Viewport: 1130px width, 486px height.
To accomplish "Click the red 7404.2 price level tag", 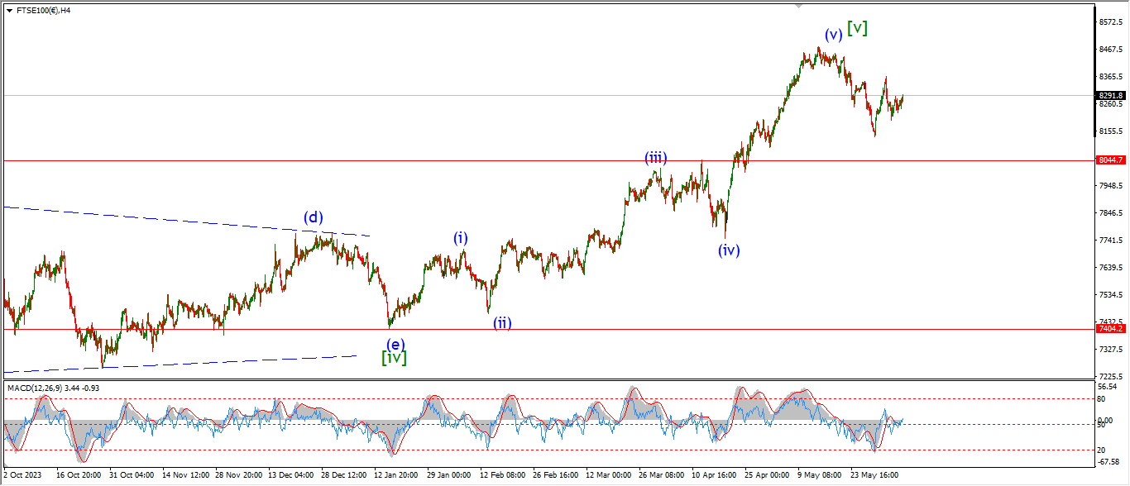I will [x=1109, y=329].
